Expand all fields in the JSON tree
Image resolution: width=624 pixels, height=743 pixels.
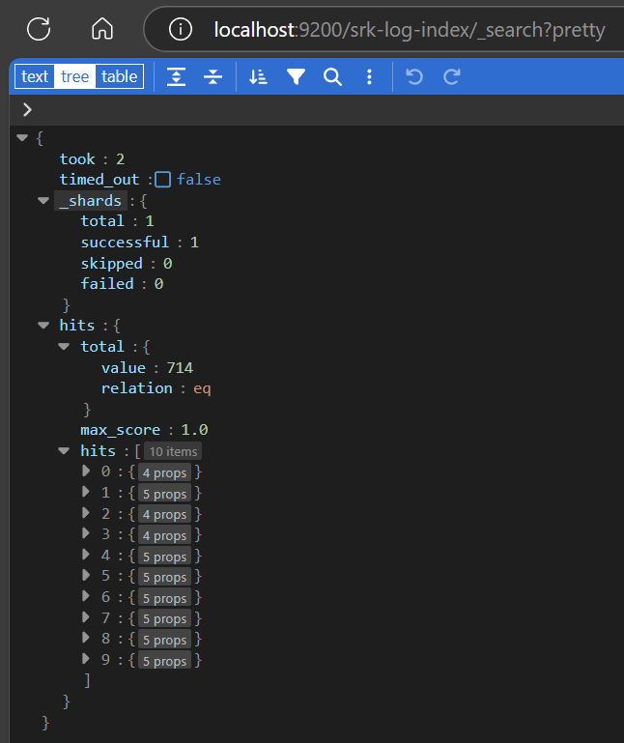[x=176, y=77]
